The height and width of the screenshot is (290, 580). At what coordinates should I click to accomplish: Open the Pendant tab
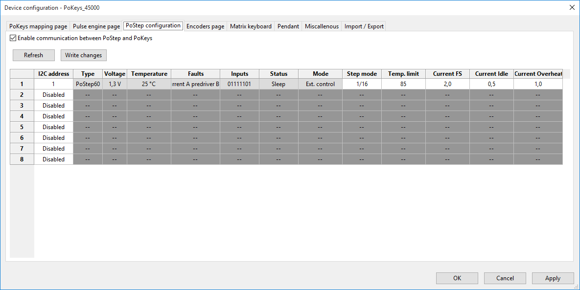coord(288,26)
